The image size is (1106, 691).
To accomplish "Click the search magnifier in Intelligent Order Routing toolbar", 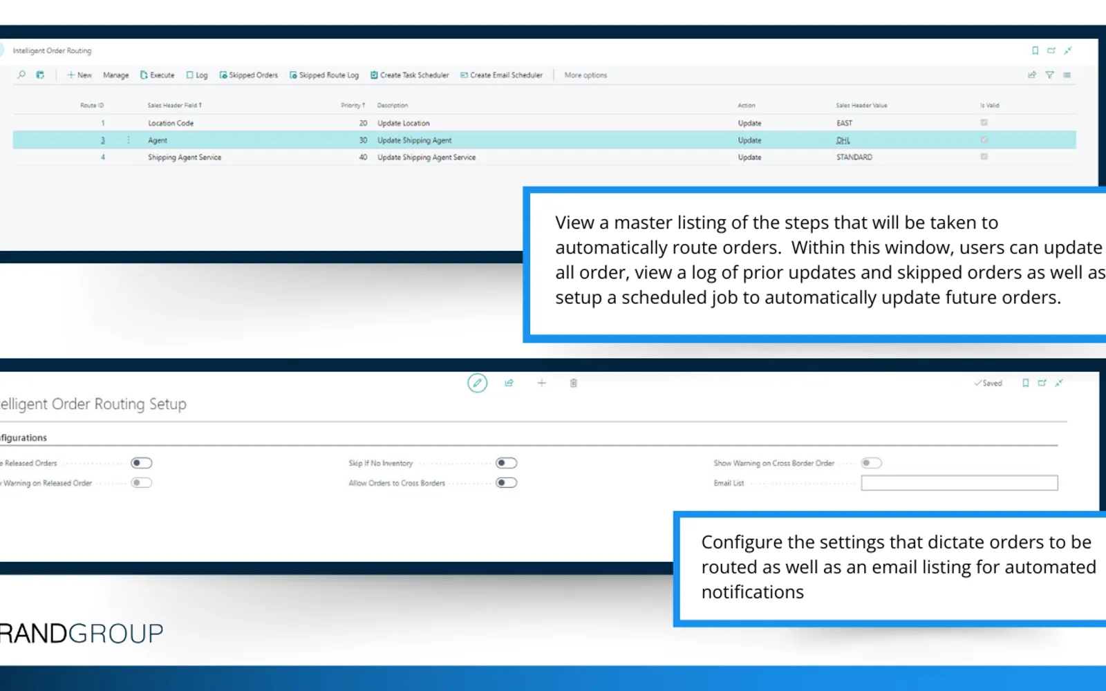I will tap(21, 75).
